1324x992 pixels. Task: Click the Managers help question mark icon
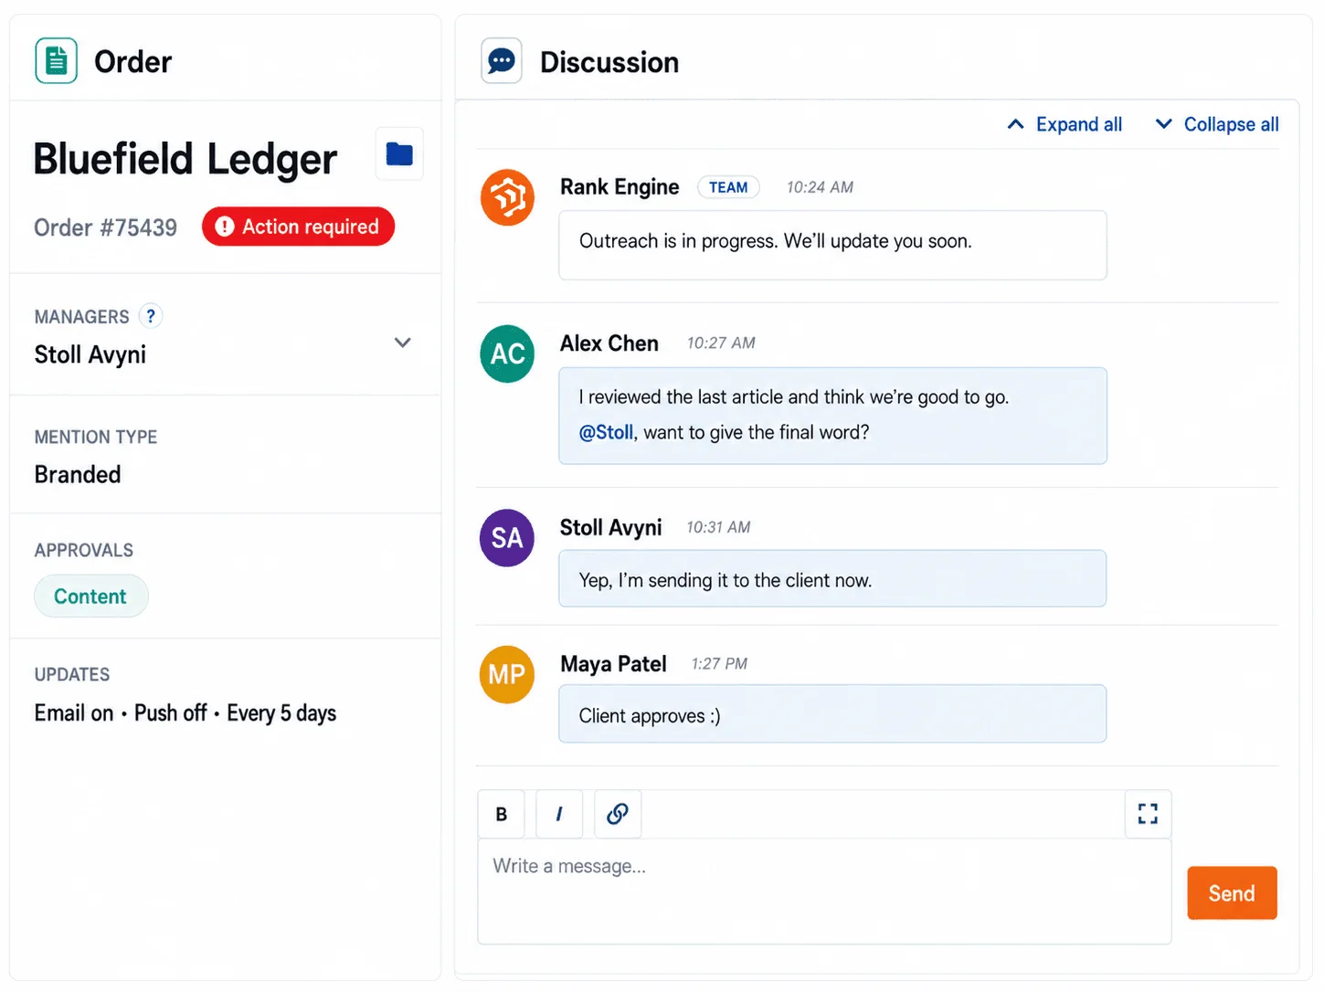151,316
